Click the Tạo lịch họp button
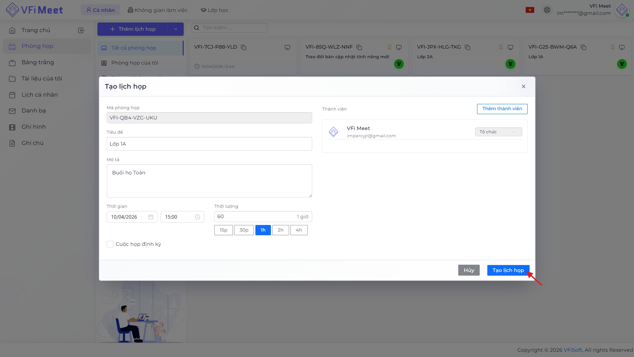 [508, 270]
